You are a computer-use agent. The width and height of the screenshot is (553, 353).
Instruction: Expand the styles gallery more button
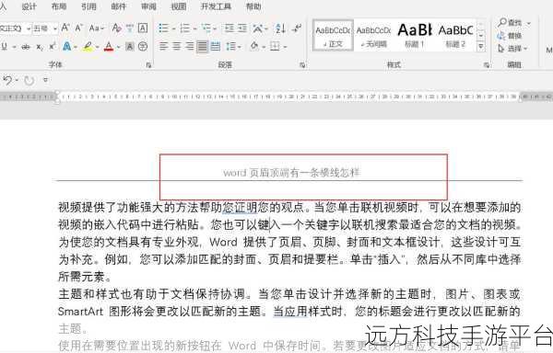coord(481,47)
